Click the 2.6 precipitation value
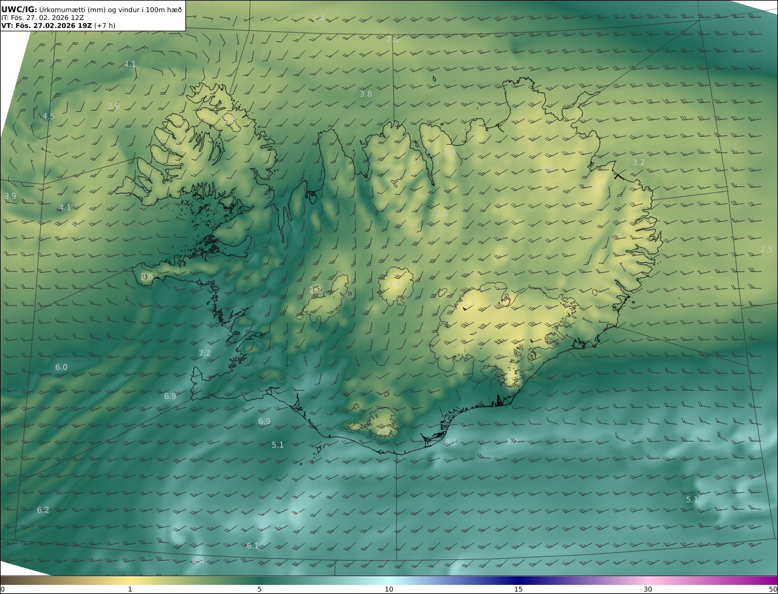 [114, 106]
